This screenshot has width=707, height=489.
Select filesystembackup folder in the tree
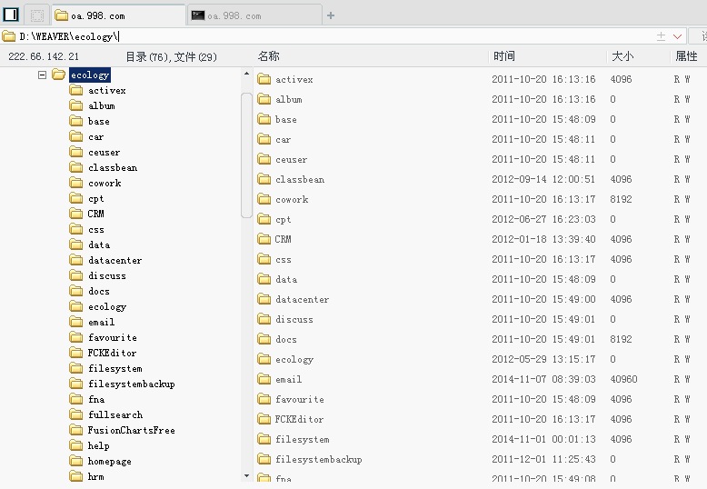132,384
